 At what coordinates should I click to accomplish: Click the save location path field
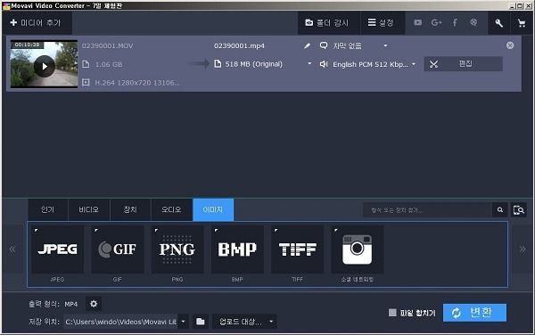[x=120, y=322]
